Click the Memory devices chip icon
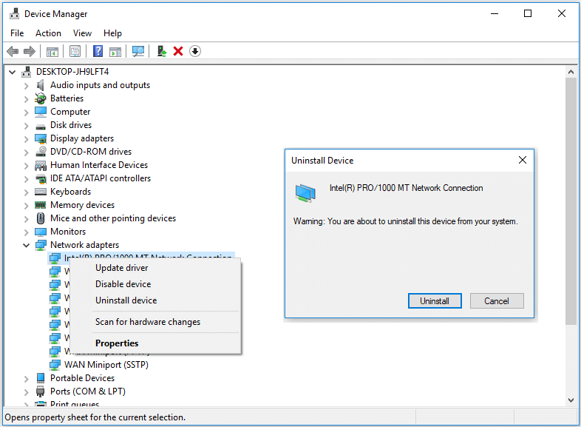This screenshot has width=581, height=427. click(x=41, y=205)
